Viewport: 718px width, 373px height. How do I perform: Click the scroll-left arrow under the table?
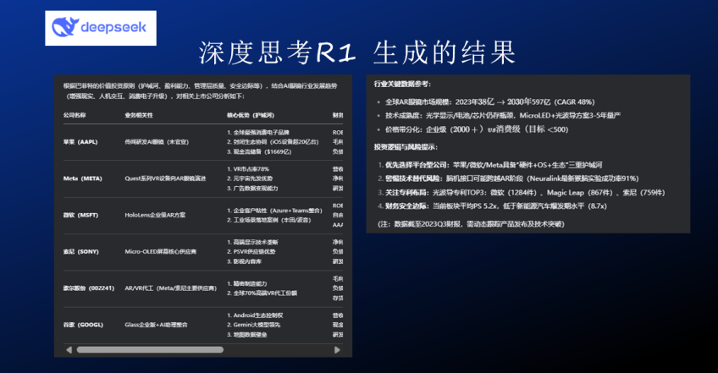(69, 349)
